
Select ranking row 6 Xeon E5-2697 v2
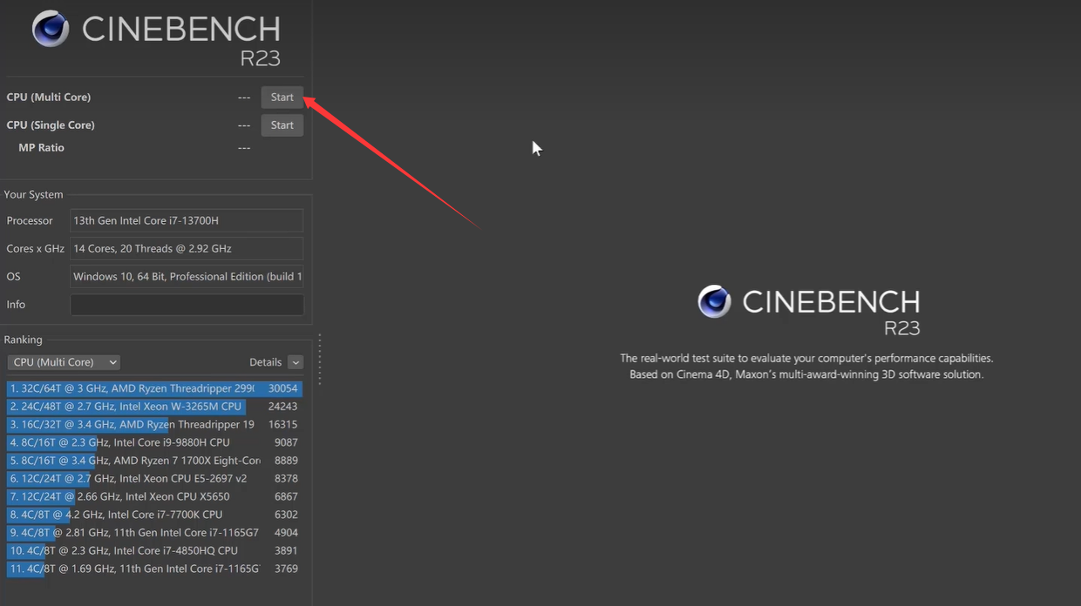tap(153, 479)
